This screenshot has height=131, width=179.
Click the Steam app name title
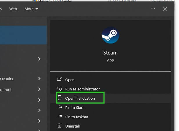110,53
